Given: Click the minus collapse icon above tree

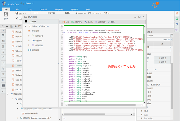Looking at the screenshot, I should (x=7, y=26).
